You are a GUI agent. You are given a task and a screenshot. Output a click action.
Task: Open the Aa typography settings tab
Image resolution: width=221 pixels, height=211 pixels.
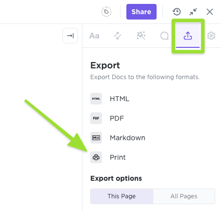click(x=94, y=36)
